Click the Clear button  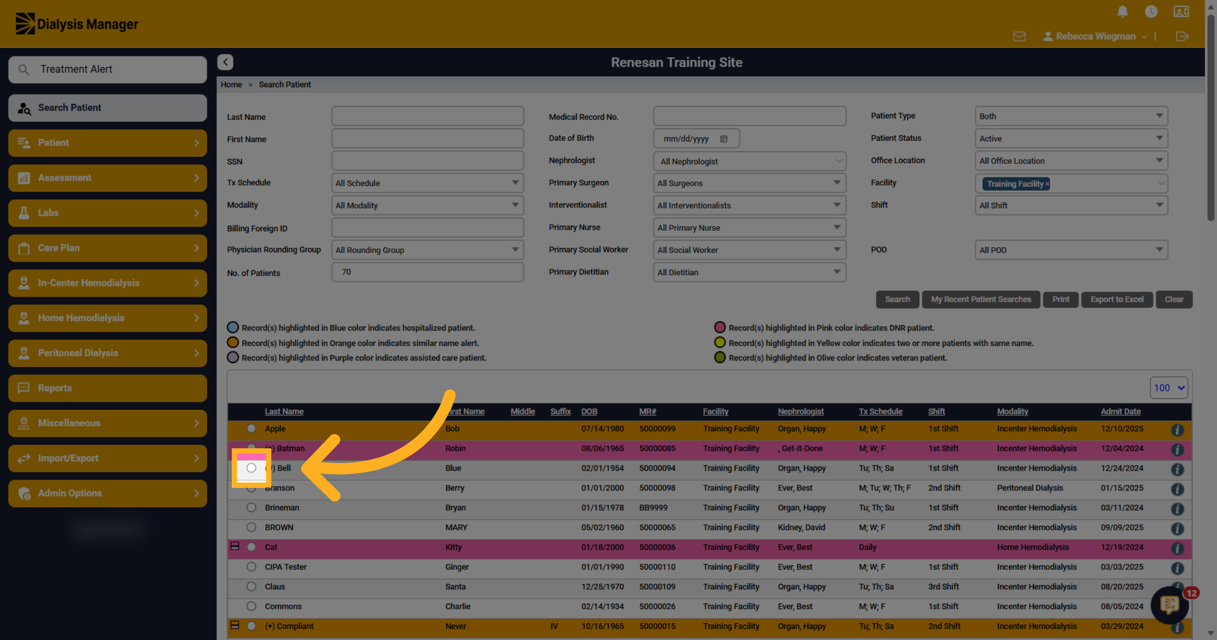pos(1174,300)
